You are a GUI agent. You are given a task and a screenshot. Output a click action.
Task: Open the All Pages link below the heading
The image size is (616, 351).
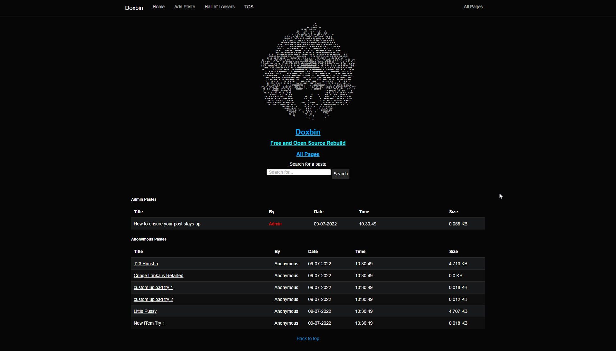point(308,154)
